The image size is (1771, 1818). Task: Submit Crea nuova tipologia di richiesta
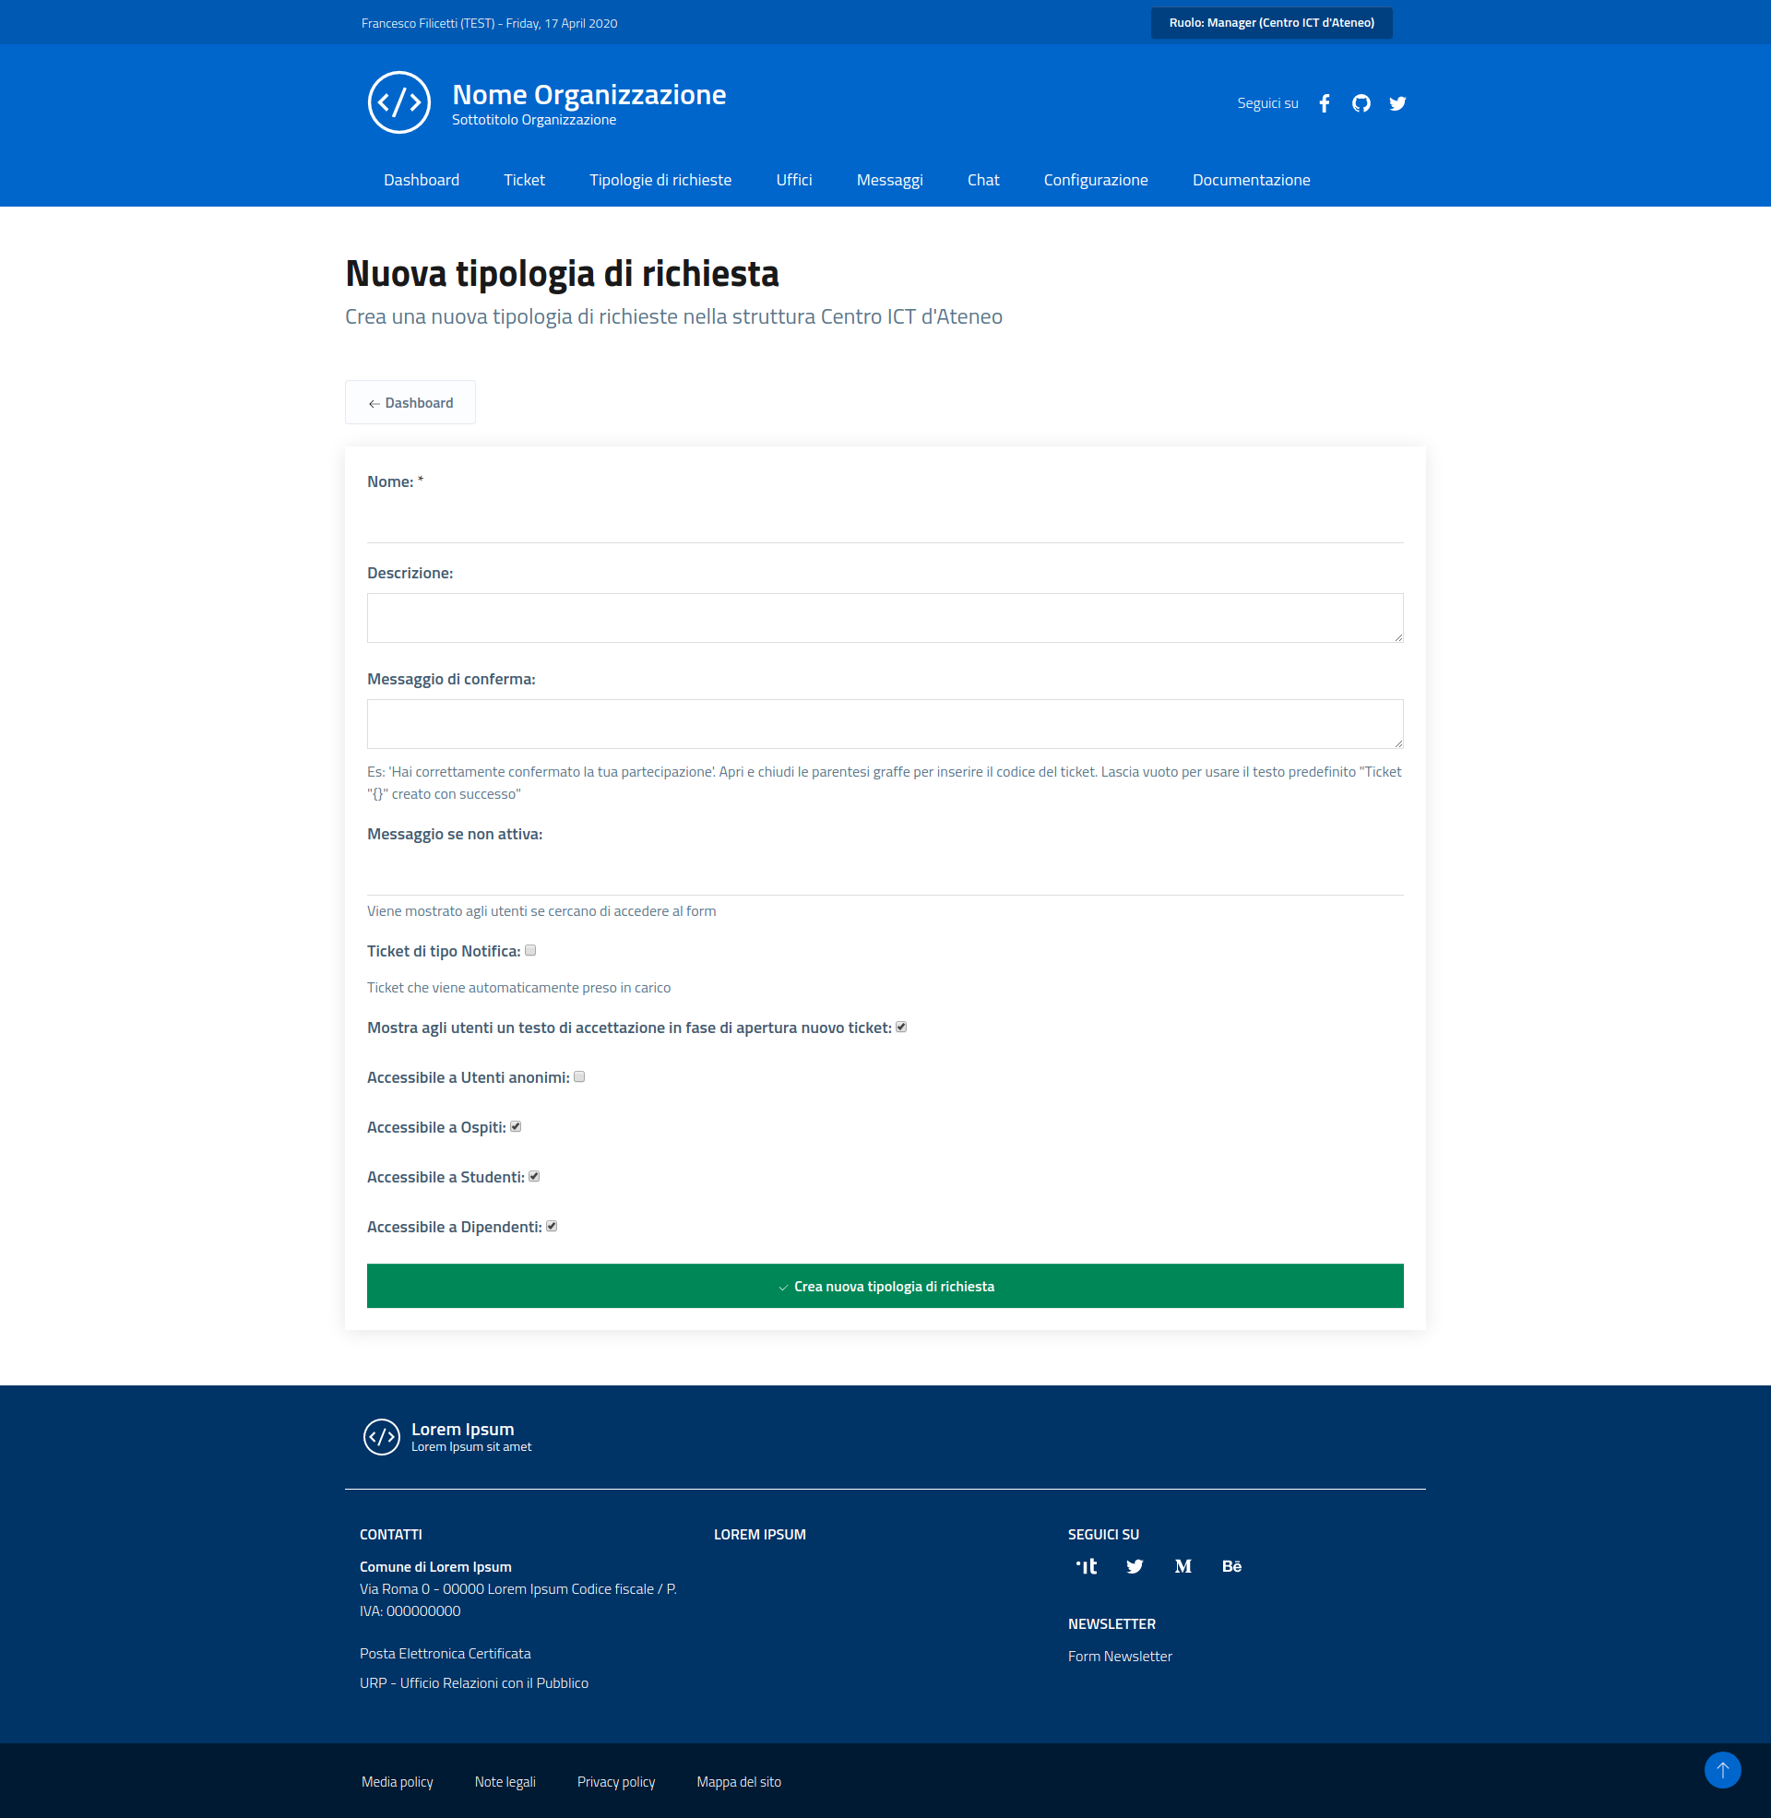(x=885, y=1286)
